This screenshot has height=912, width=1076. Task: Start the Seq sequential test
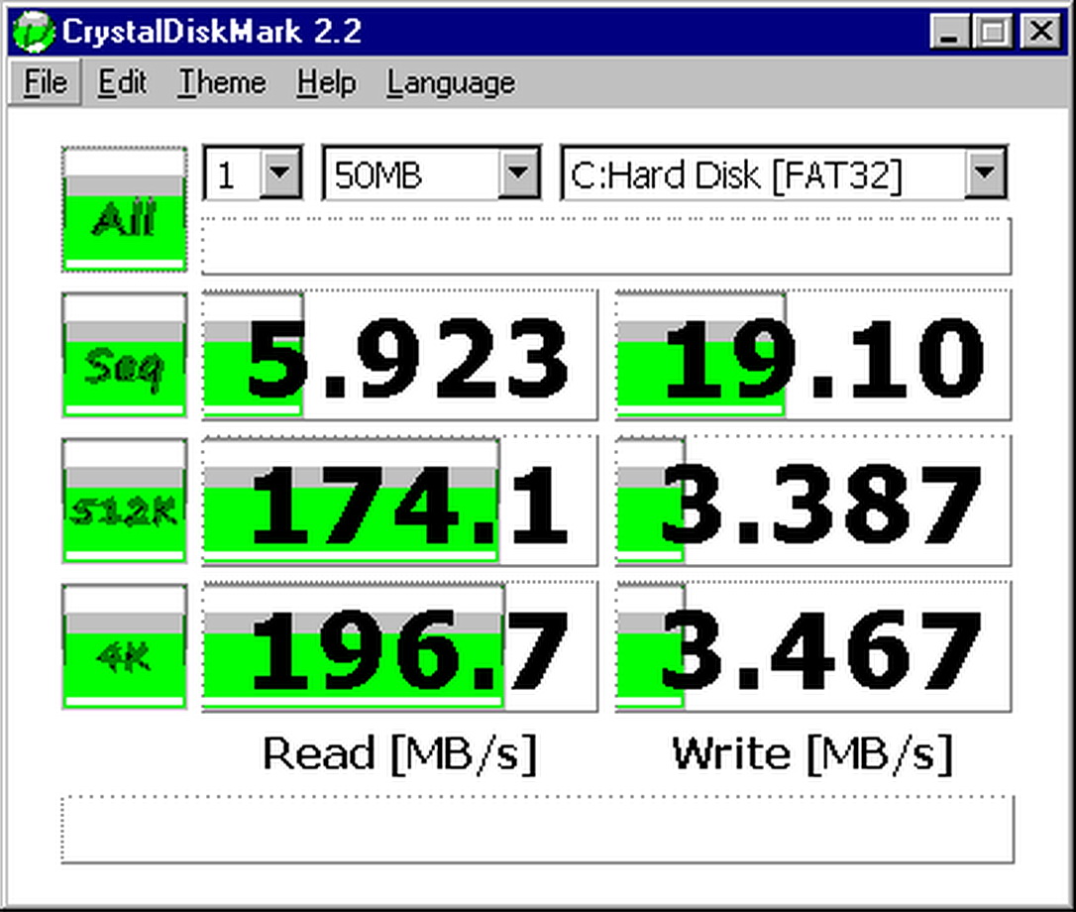pyautogui.click(x=124, y=355)
